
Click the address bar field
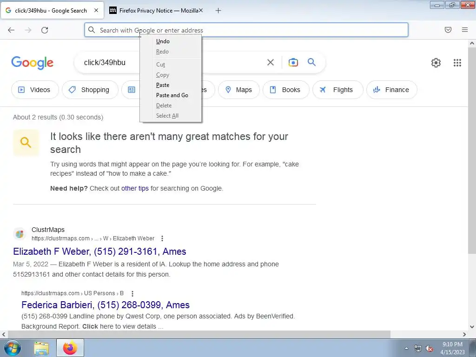pyautogui.click(x=246, y=30)
